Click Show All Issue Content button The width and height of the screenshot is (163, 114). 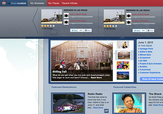coord(152,79)
